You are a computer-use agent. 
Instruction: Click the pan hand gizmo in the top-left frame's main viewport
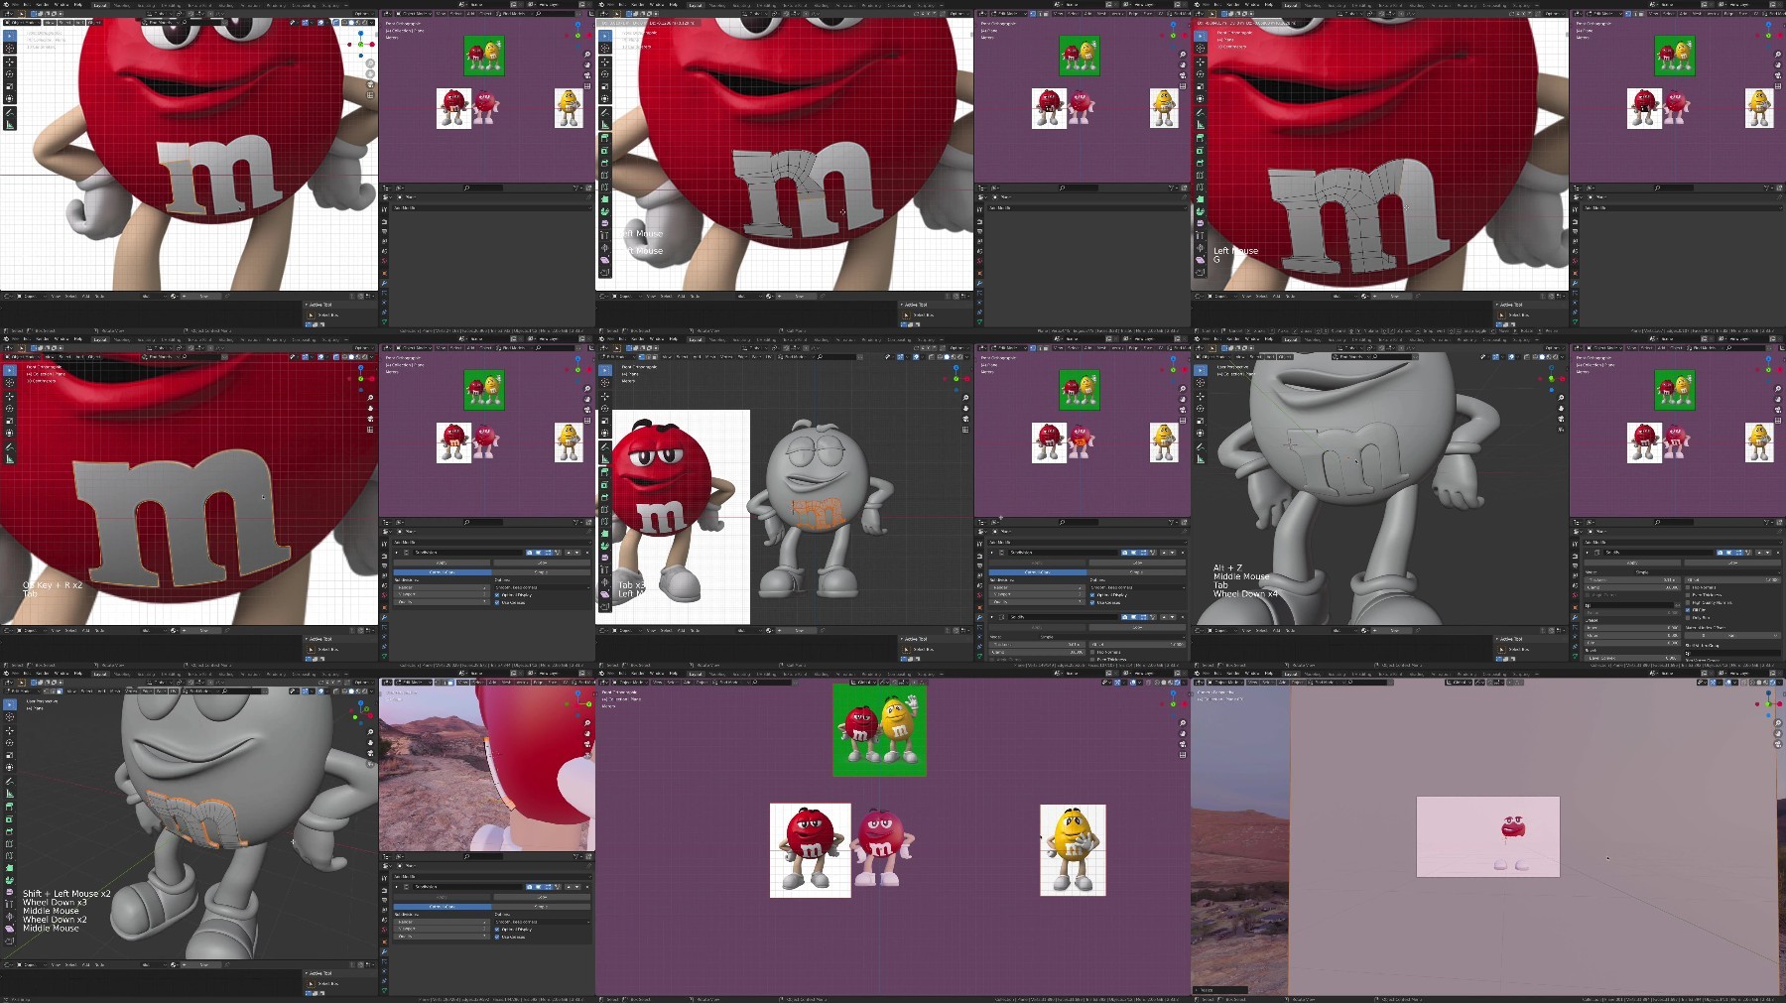pos(370,73)
